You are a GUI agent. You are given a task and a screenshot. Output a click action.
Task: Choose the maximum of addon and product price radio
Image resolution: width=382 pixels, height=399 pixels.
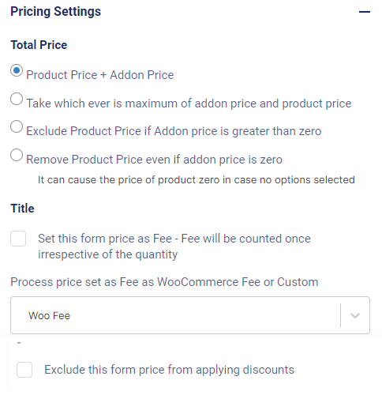pos(17,99)
